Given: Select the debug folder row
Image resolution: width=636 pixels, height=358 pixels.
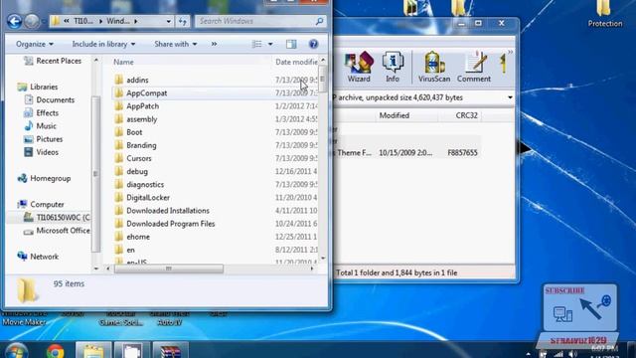Looking at the screenshot, I should pyautogui.click(x=216, y=171).
